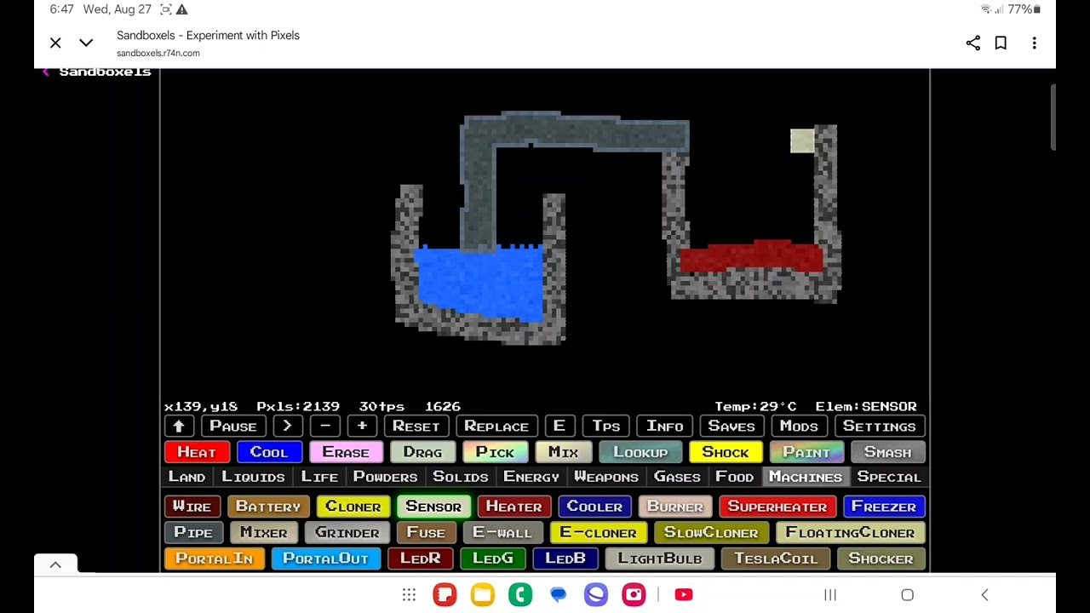1090x613 pixels.
Task: Select the Shock tool
Action: (x=726, y=453)
